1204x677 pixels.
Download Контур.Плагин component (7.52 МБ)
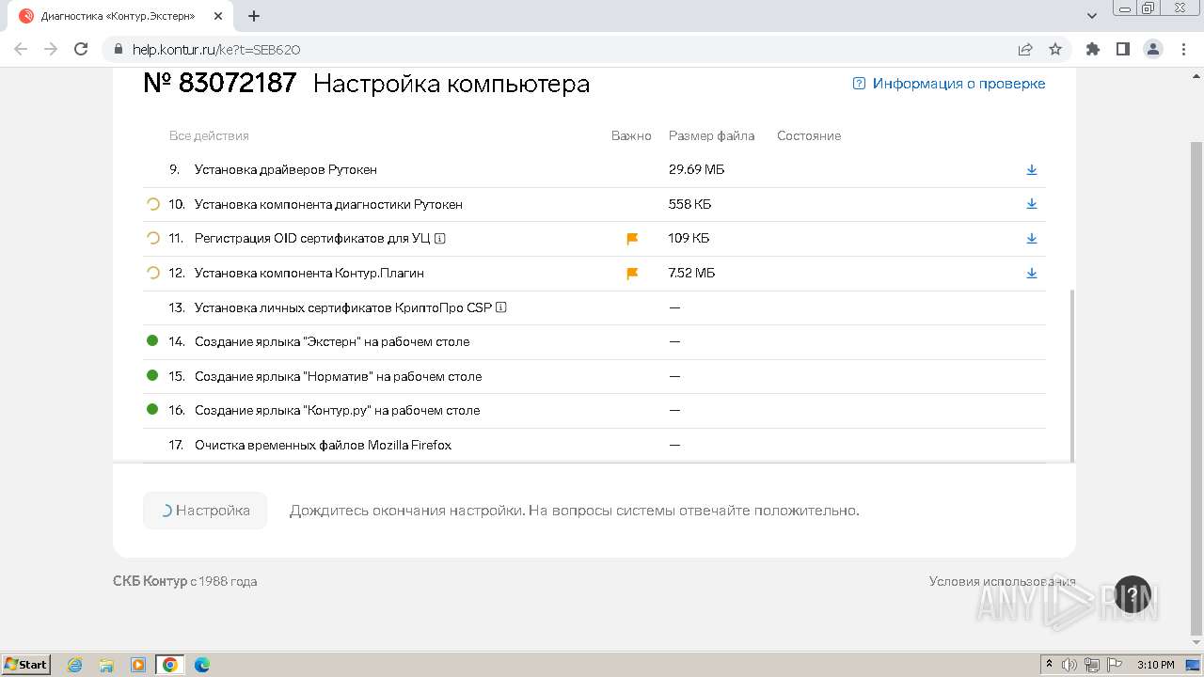[x=1031, y=273]
